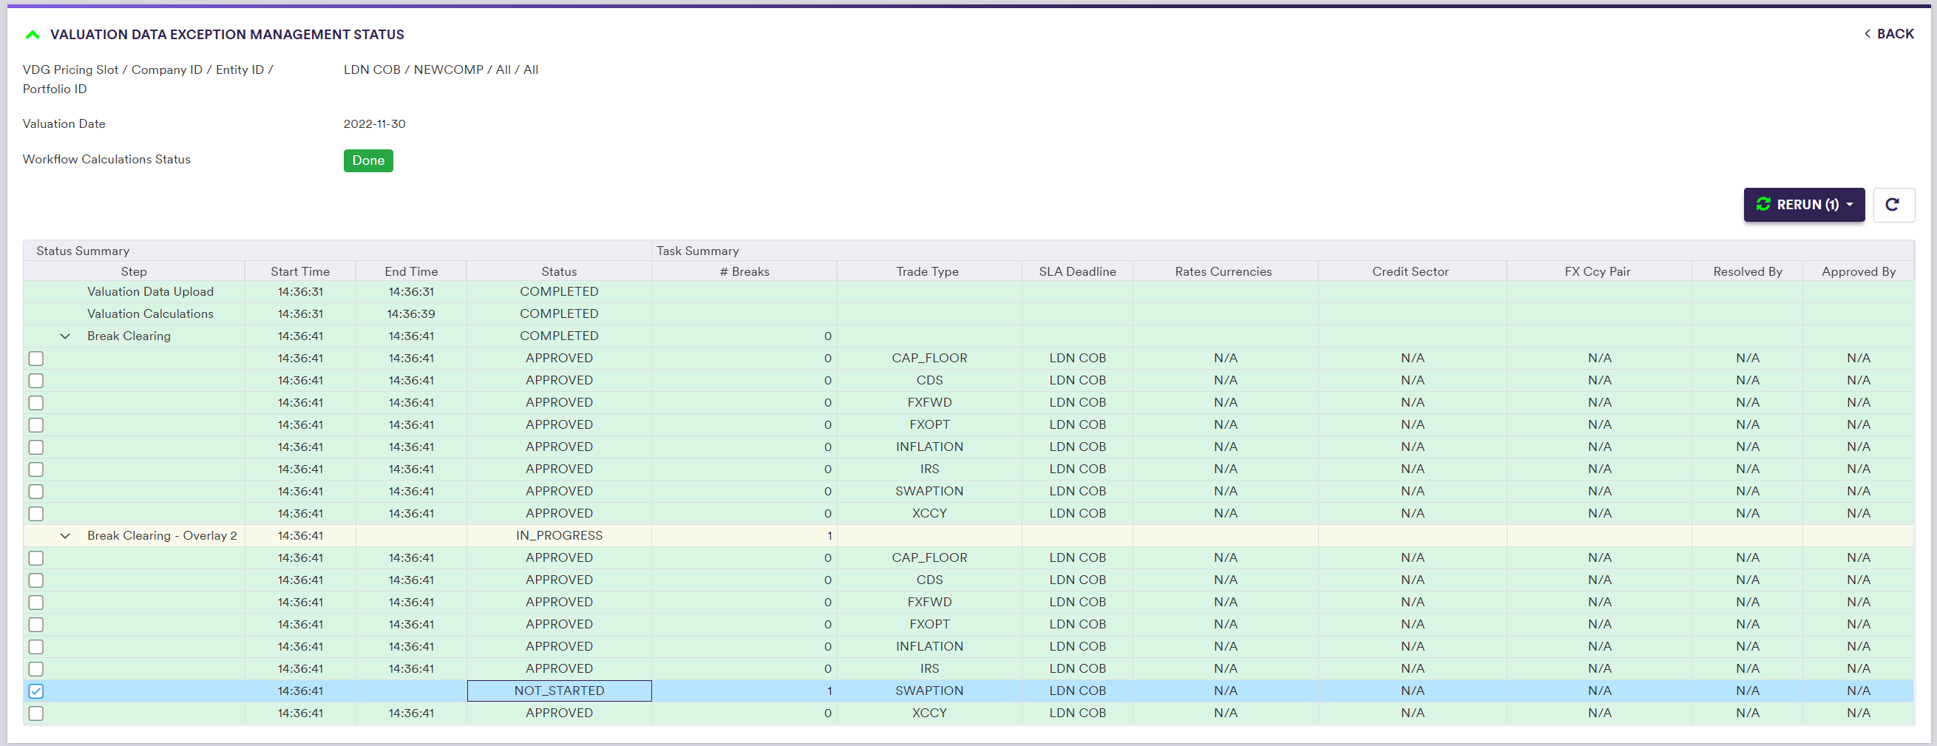Open the RERUN (1) dropdown
This screenshot has width=1937, height=746.
coord(1803,205)
